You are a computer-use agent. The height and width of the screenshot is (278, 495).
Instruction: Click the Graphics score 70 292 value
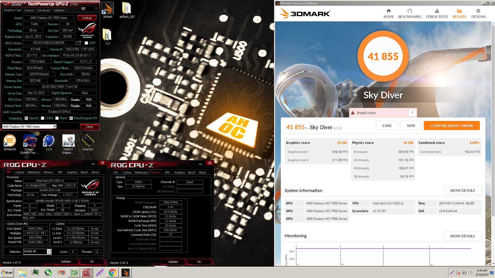[342, 143]
